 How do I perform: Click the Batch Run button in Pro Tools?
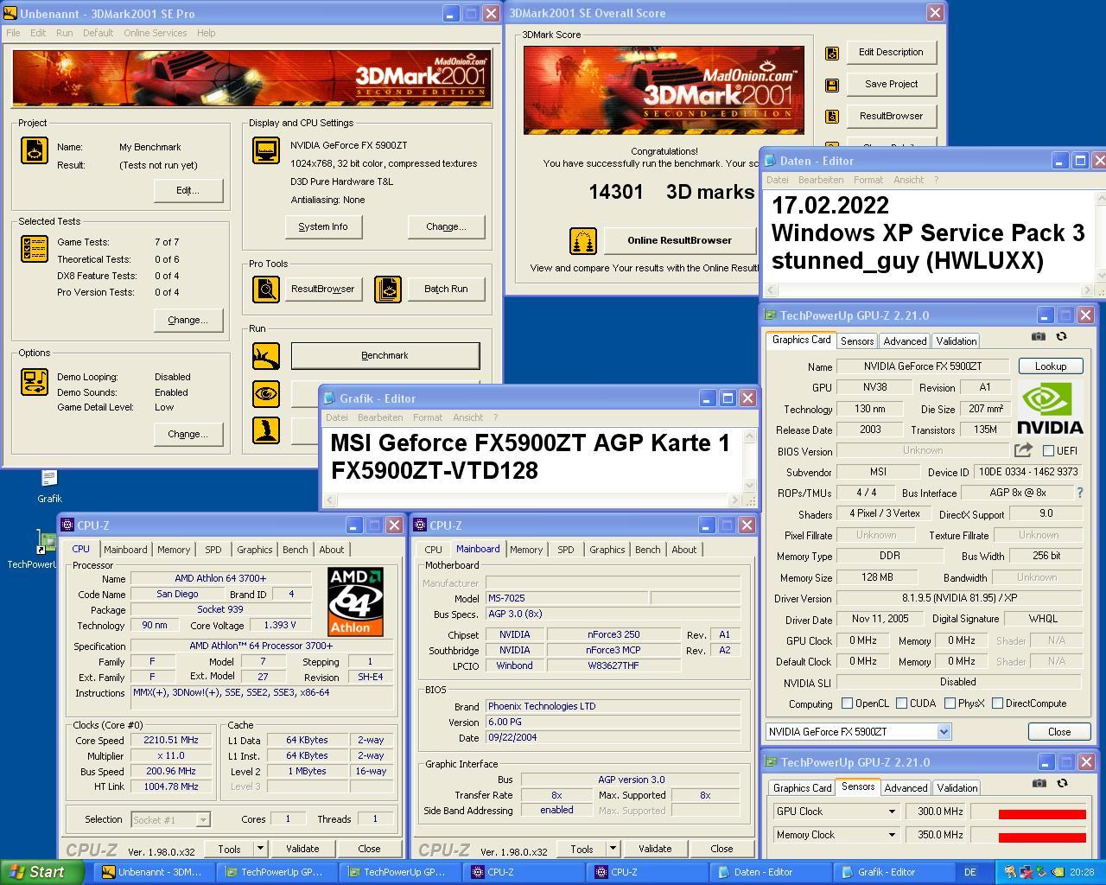coord(446,289)
